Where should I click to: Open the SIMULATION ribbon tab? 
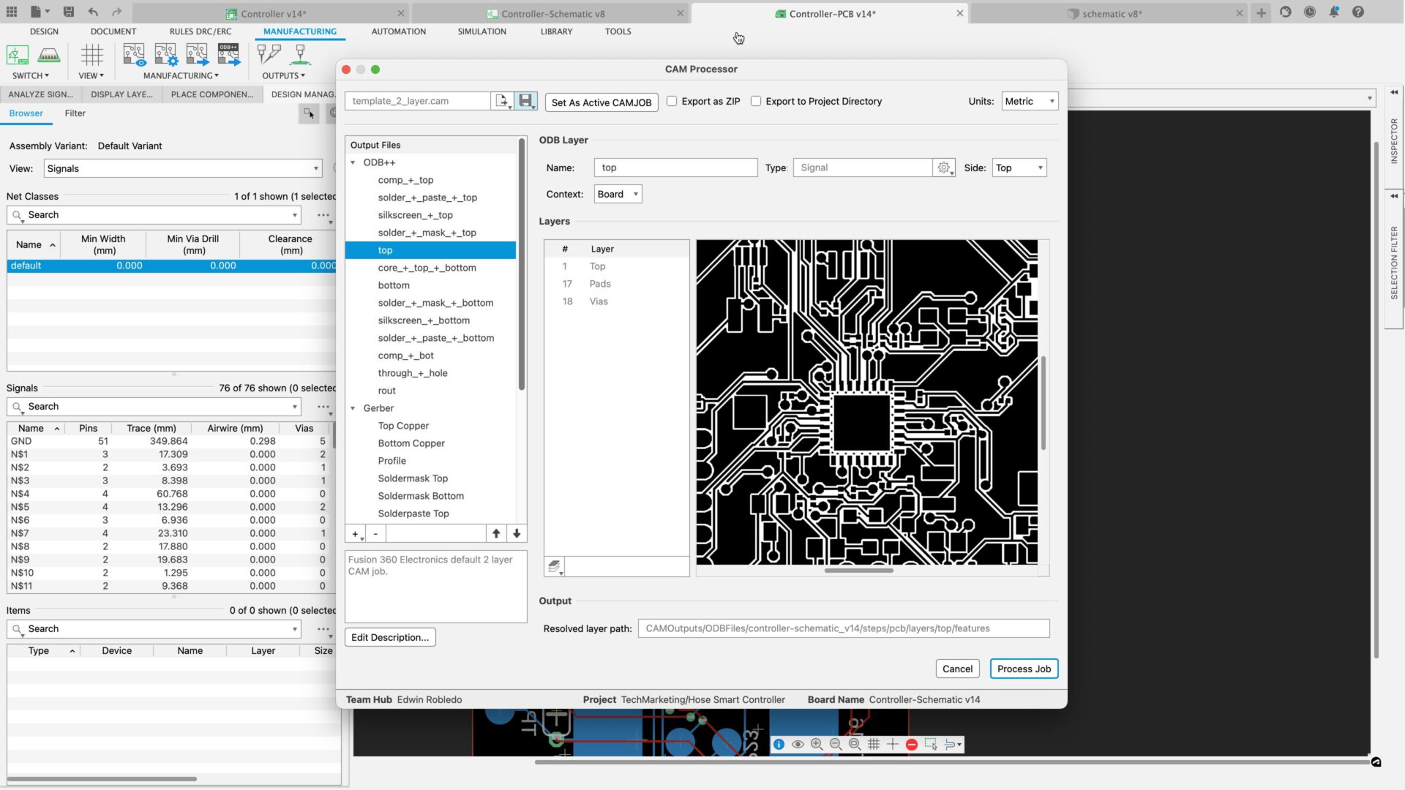coord(482,31)
